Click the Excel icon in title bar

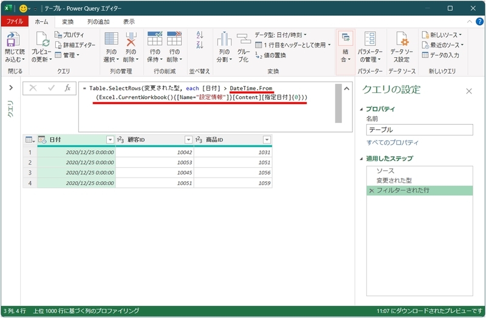(x=9, y=9)
